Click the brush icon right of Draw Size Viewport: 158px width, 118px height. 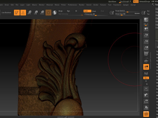pos(143,13)
